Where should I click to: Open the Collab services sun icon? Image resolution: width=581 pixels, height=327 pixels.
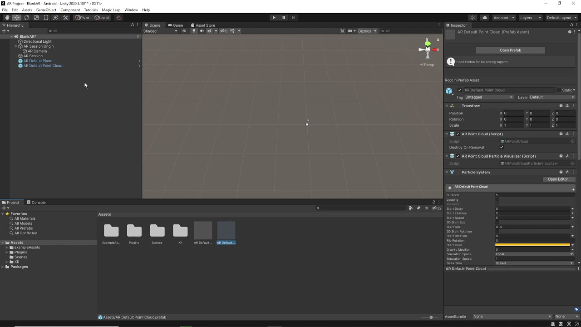(x=473, y=18)
